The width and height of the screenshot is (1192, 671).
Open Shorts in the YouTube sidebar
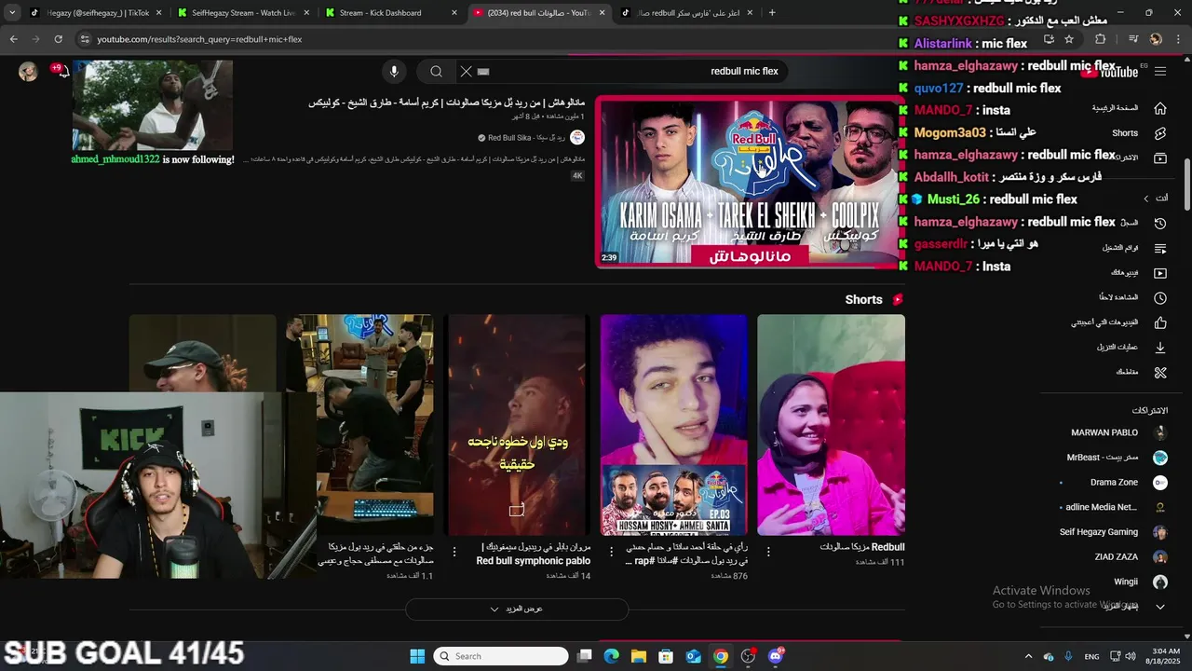(x=1159, y=133)
